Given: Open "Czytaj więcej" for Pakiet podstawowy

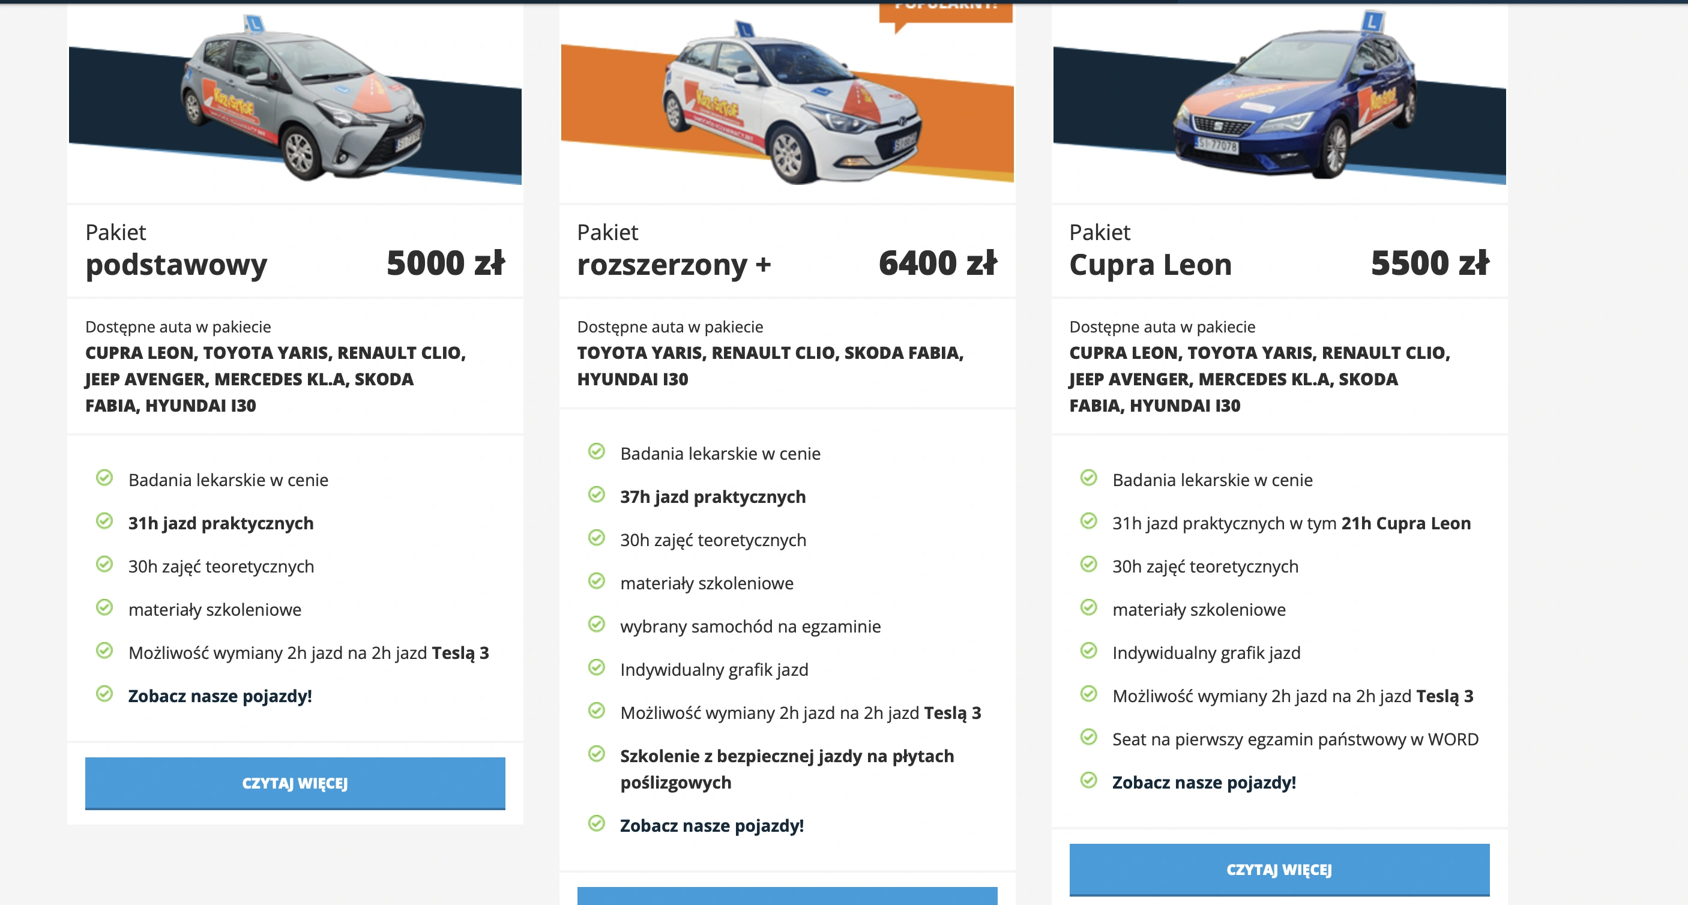Looking at the screenshot, I should coord(295,783).
